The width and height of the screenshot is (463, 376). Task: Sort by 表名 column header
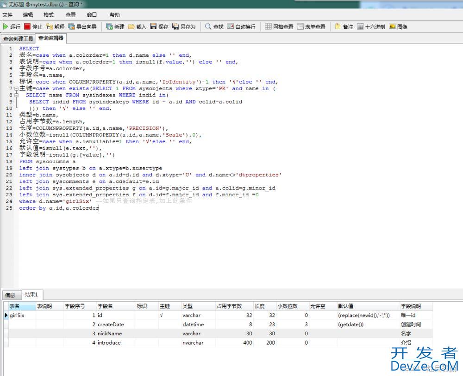point(22,306)
